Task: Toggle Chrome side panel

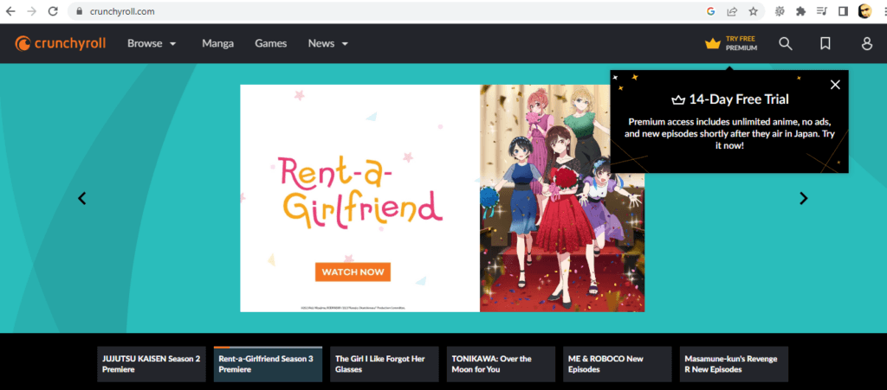Action: (843, 11)
